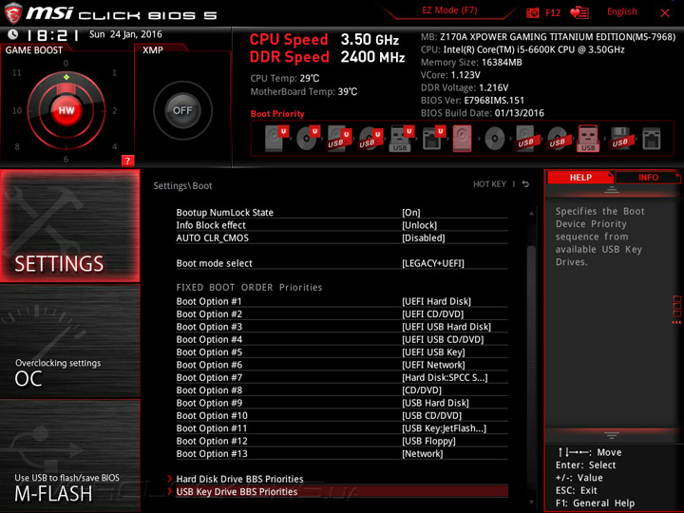Change Boot Option #9 value [USB Hard Disk]
The width and height of the screenshot is (684, 513).
click(435, 402)
